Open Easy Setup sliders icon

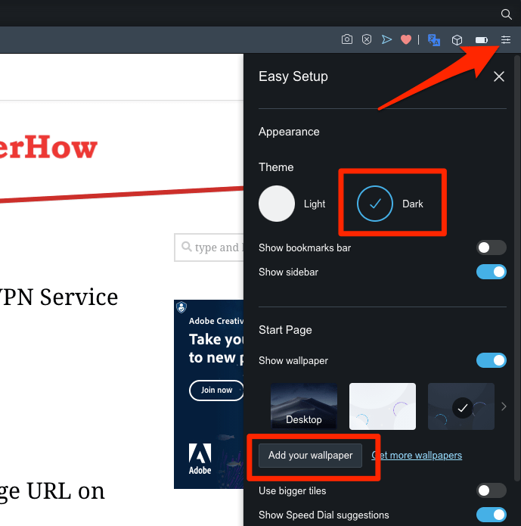(506, 39)
